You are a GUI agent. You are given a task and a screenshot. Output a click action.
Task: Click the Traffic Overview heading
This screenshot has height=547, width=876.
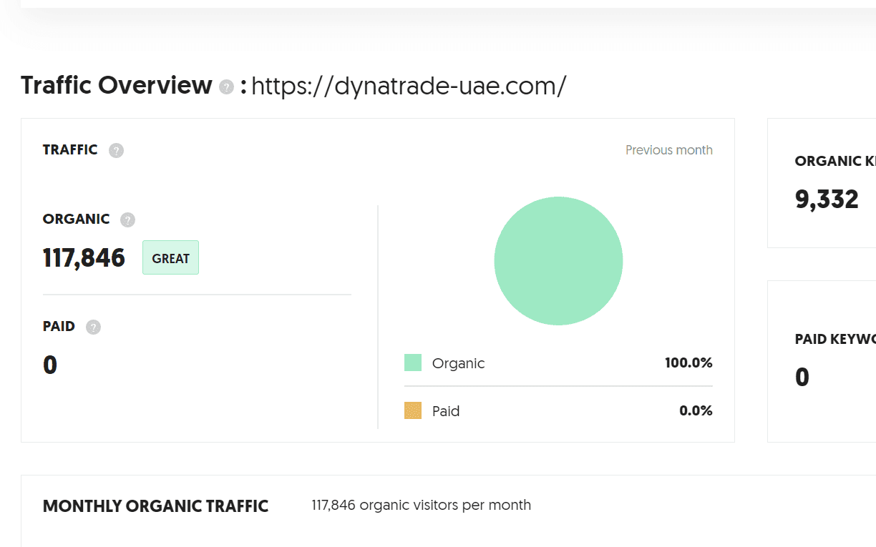click(x=117, y=85)
